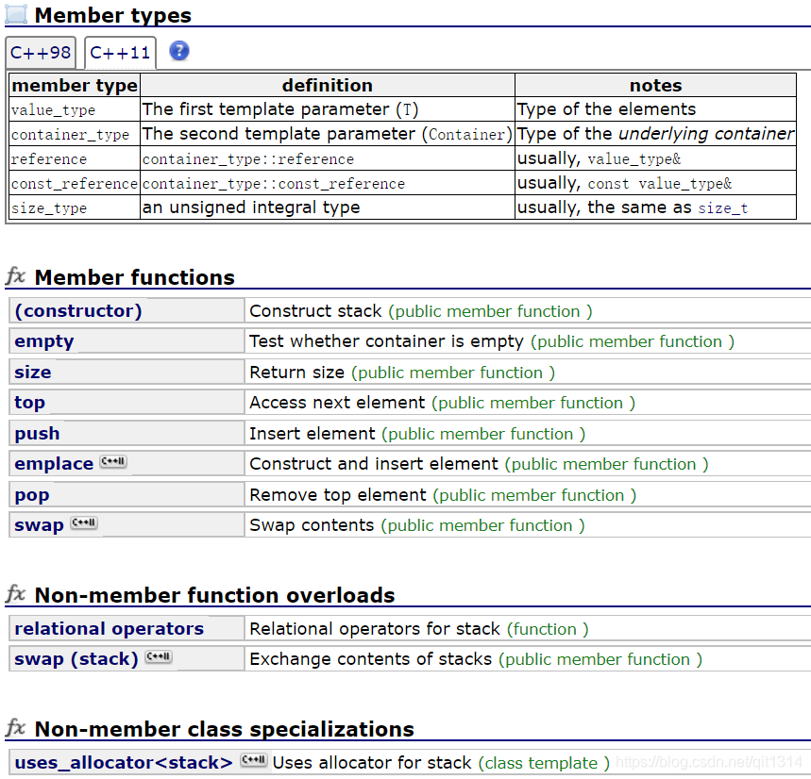Click 'Type of the elements' note
The height and width of the screenshot is (779, 811).
tap(655, 109)
